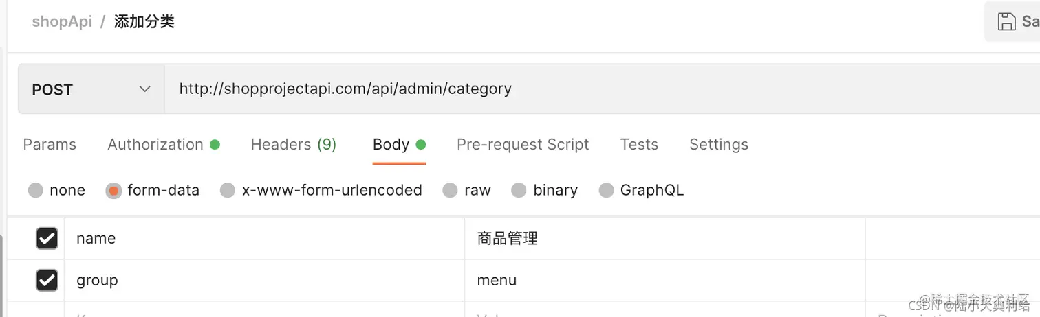Screen dimensions: 1040x317
Task: Click the Save disk icon
Action: 1006,21
